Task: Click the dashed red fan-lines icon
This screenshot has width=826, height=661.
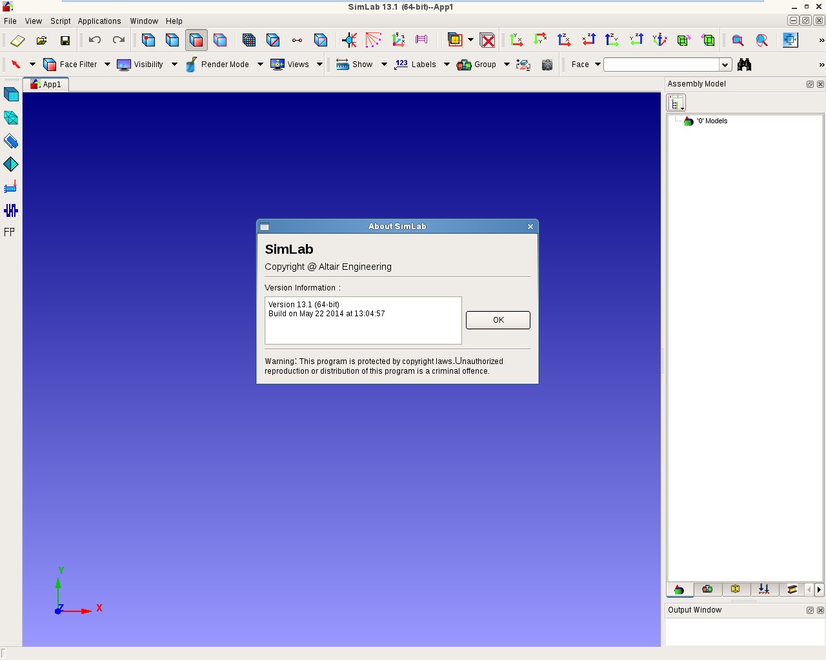Action: pyautogui.click(x=373, y=40)
